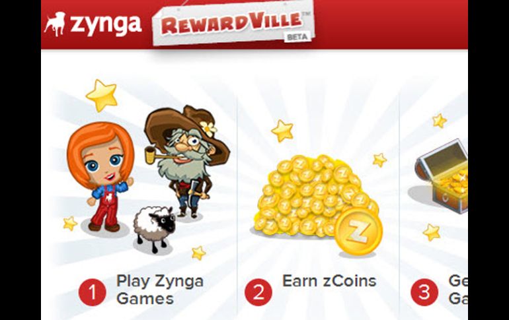This screenshot has height=320, width=509.
Task: Click the small BETA tag
Action: coord(297,37)
